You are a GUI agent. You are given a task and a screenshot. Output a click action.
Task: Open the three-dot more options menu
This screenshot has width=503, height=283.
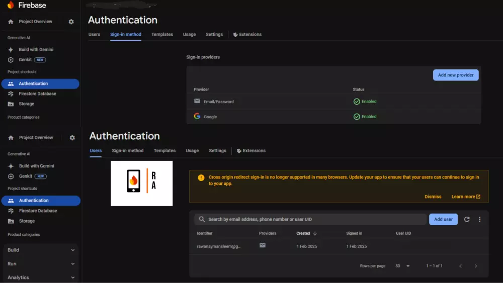(479, 219)
